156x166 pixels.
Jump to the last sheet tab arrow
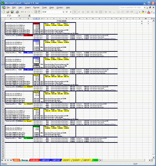(x=11, y=160)
